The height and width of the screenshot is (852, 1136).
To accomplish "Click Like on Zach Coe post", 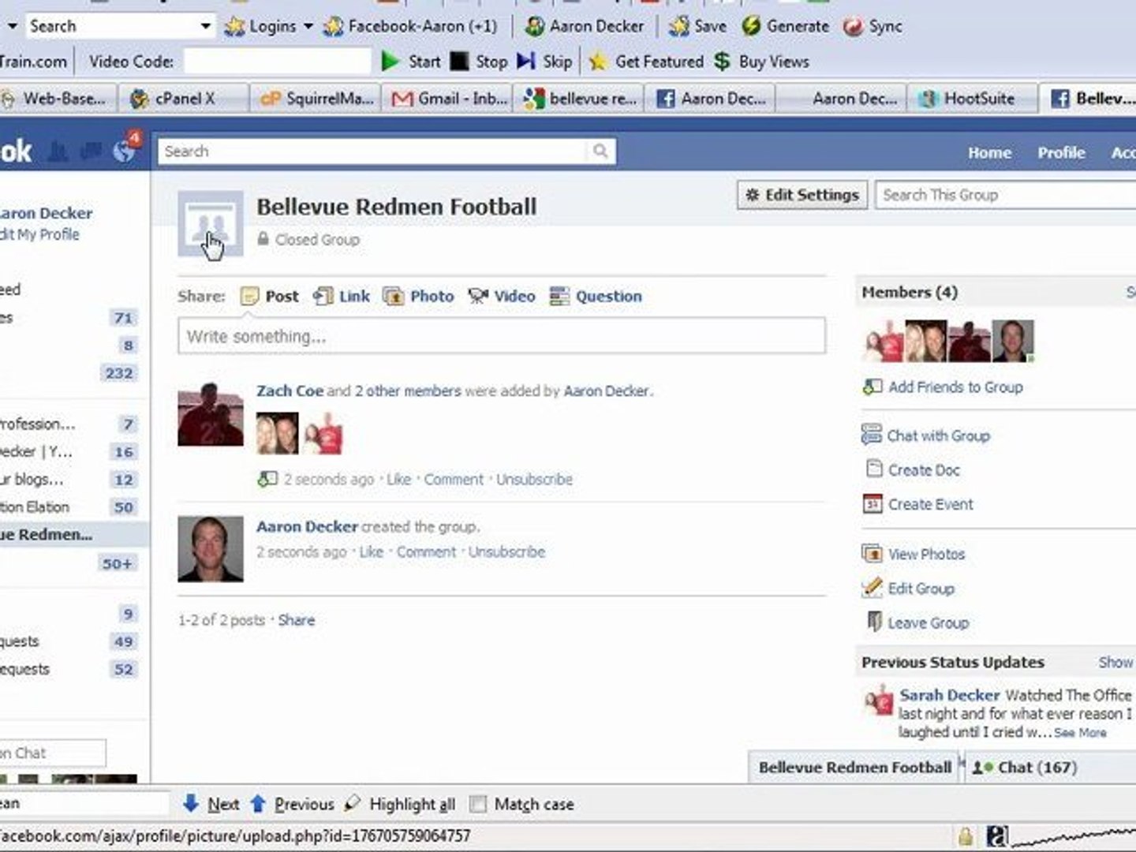I will point(399,479).
